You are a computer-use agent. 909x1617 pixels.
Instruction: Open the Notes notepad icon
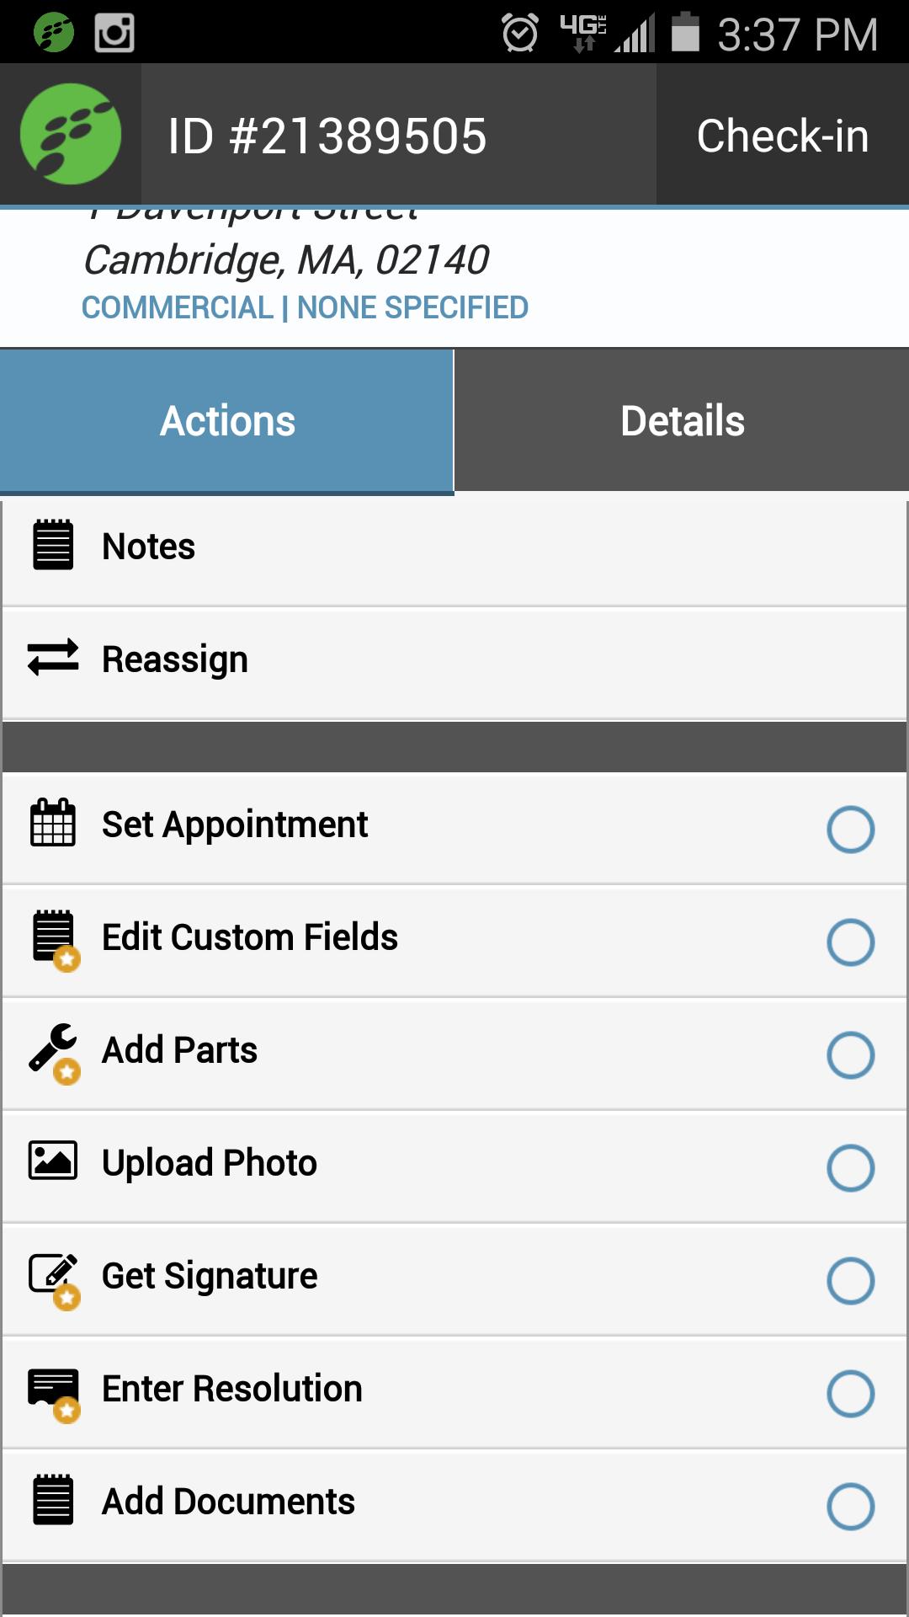tap(53, 546)
